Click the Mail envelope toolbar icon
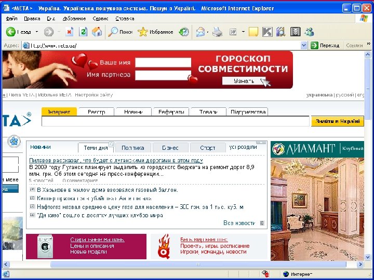The image size is (374, 280). tap(201, 32)
